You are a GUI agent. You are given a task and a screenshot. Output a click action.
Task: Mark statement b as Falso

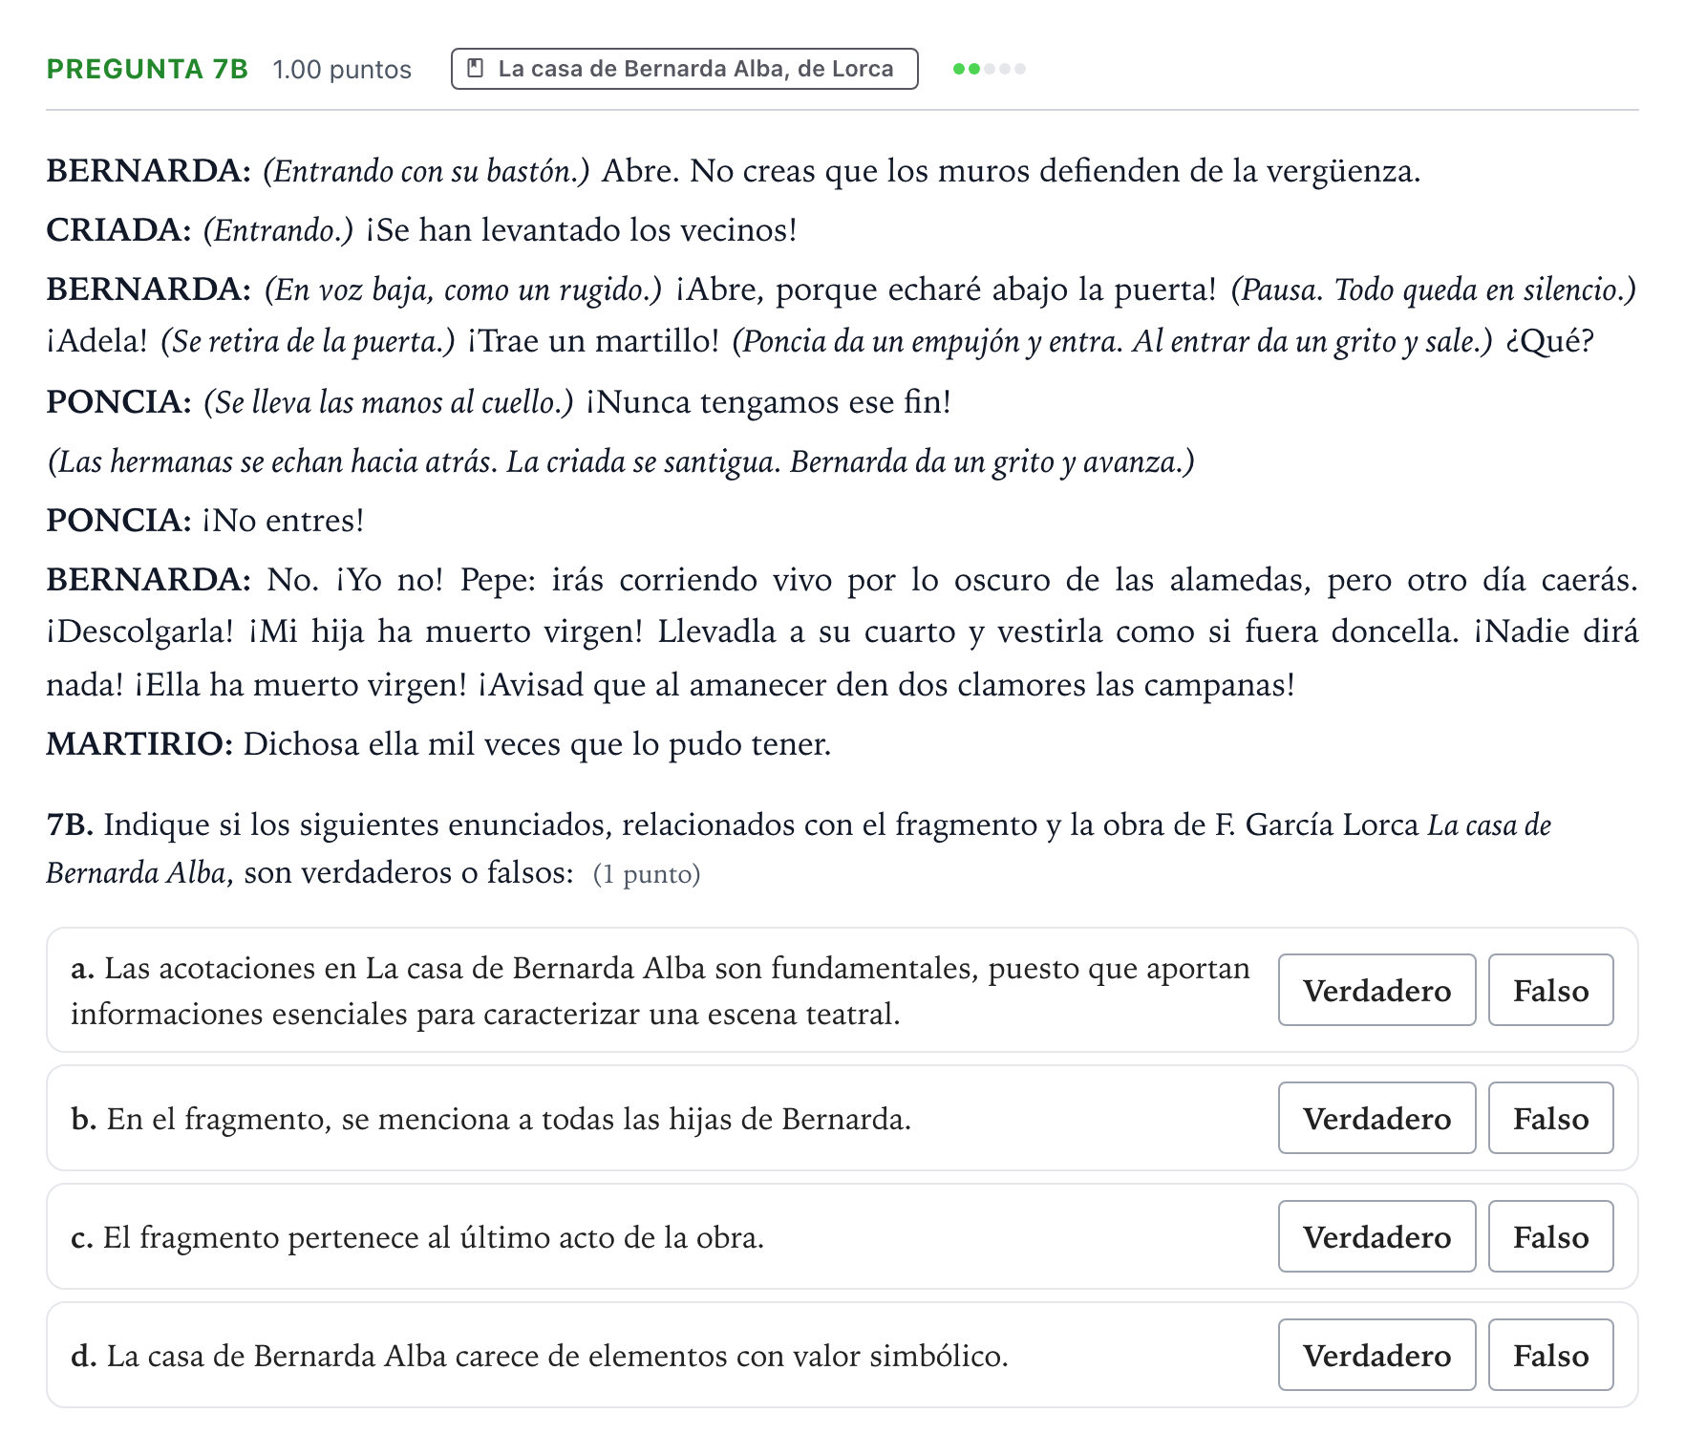(1550, 1118)
